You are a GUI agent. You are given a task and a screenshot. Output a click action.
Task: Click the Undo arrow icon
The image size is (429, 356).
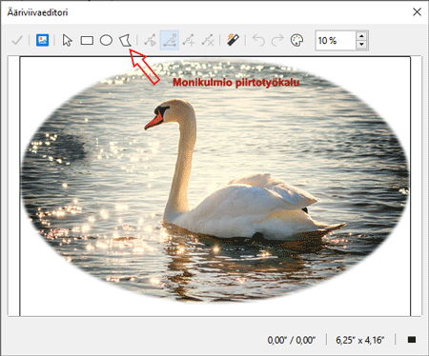click(x=258, y=40)
